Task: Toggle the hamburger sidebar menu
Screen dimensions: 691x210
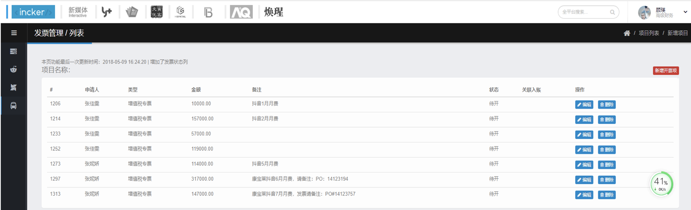Action: click(14, 33)
